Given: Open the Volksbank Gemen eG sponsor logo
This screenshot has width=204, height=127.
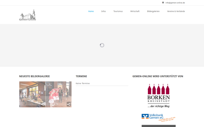Looking at the screenshot, I should tap(158, 118).
